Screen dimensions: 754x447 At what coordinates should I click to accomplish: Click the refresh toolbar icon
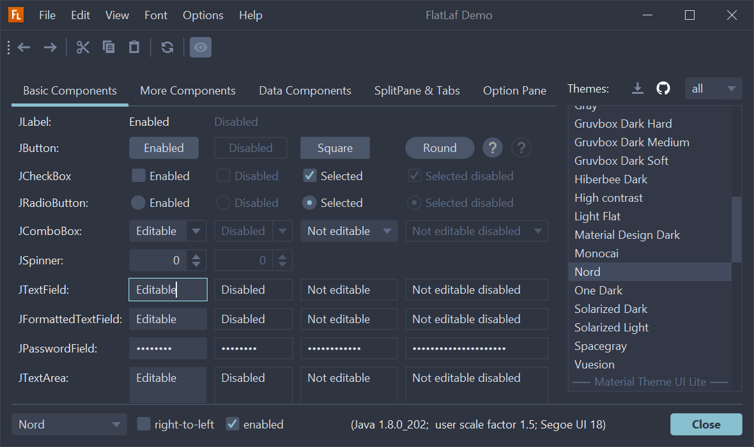coord(167,47)
